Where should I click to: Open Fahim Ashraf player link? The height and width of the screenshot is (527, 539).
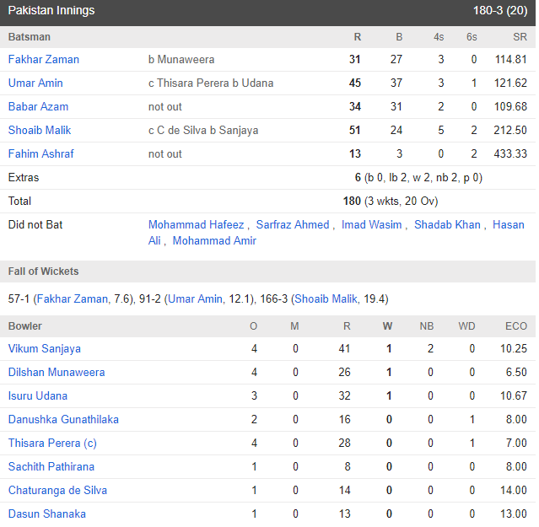point(41,154)
